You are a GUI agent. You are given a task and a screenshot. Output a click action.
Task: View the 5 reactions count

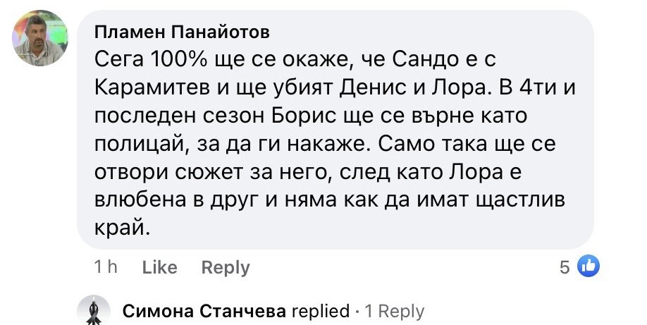pos(564,267)
